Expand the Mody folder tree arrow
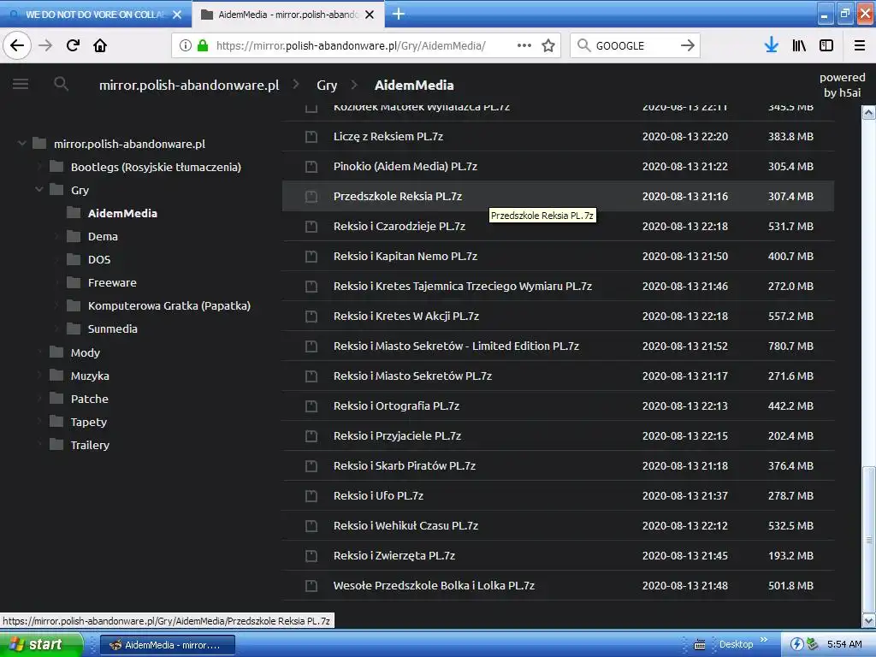Screen dimensions: 876x657 point(39,352)
